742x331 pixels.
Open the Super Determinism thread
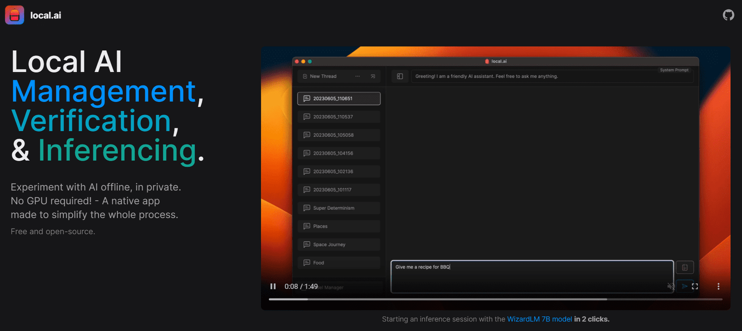point(339,208)
